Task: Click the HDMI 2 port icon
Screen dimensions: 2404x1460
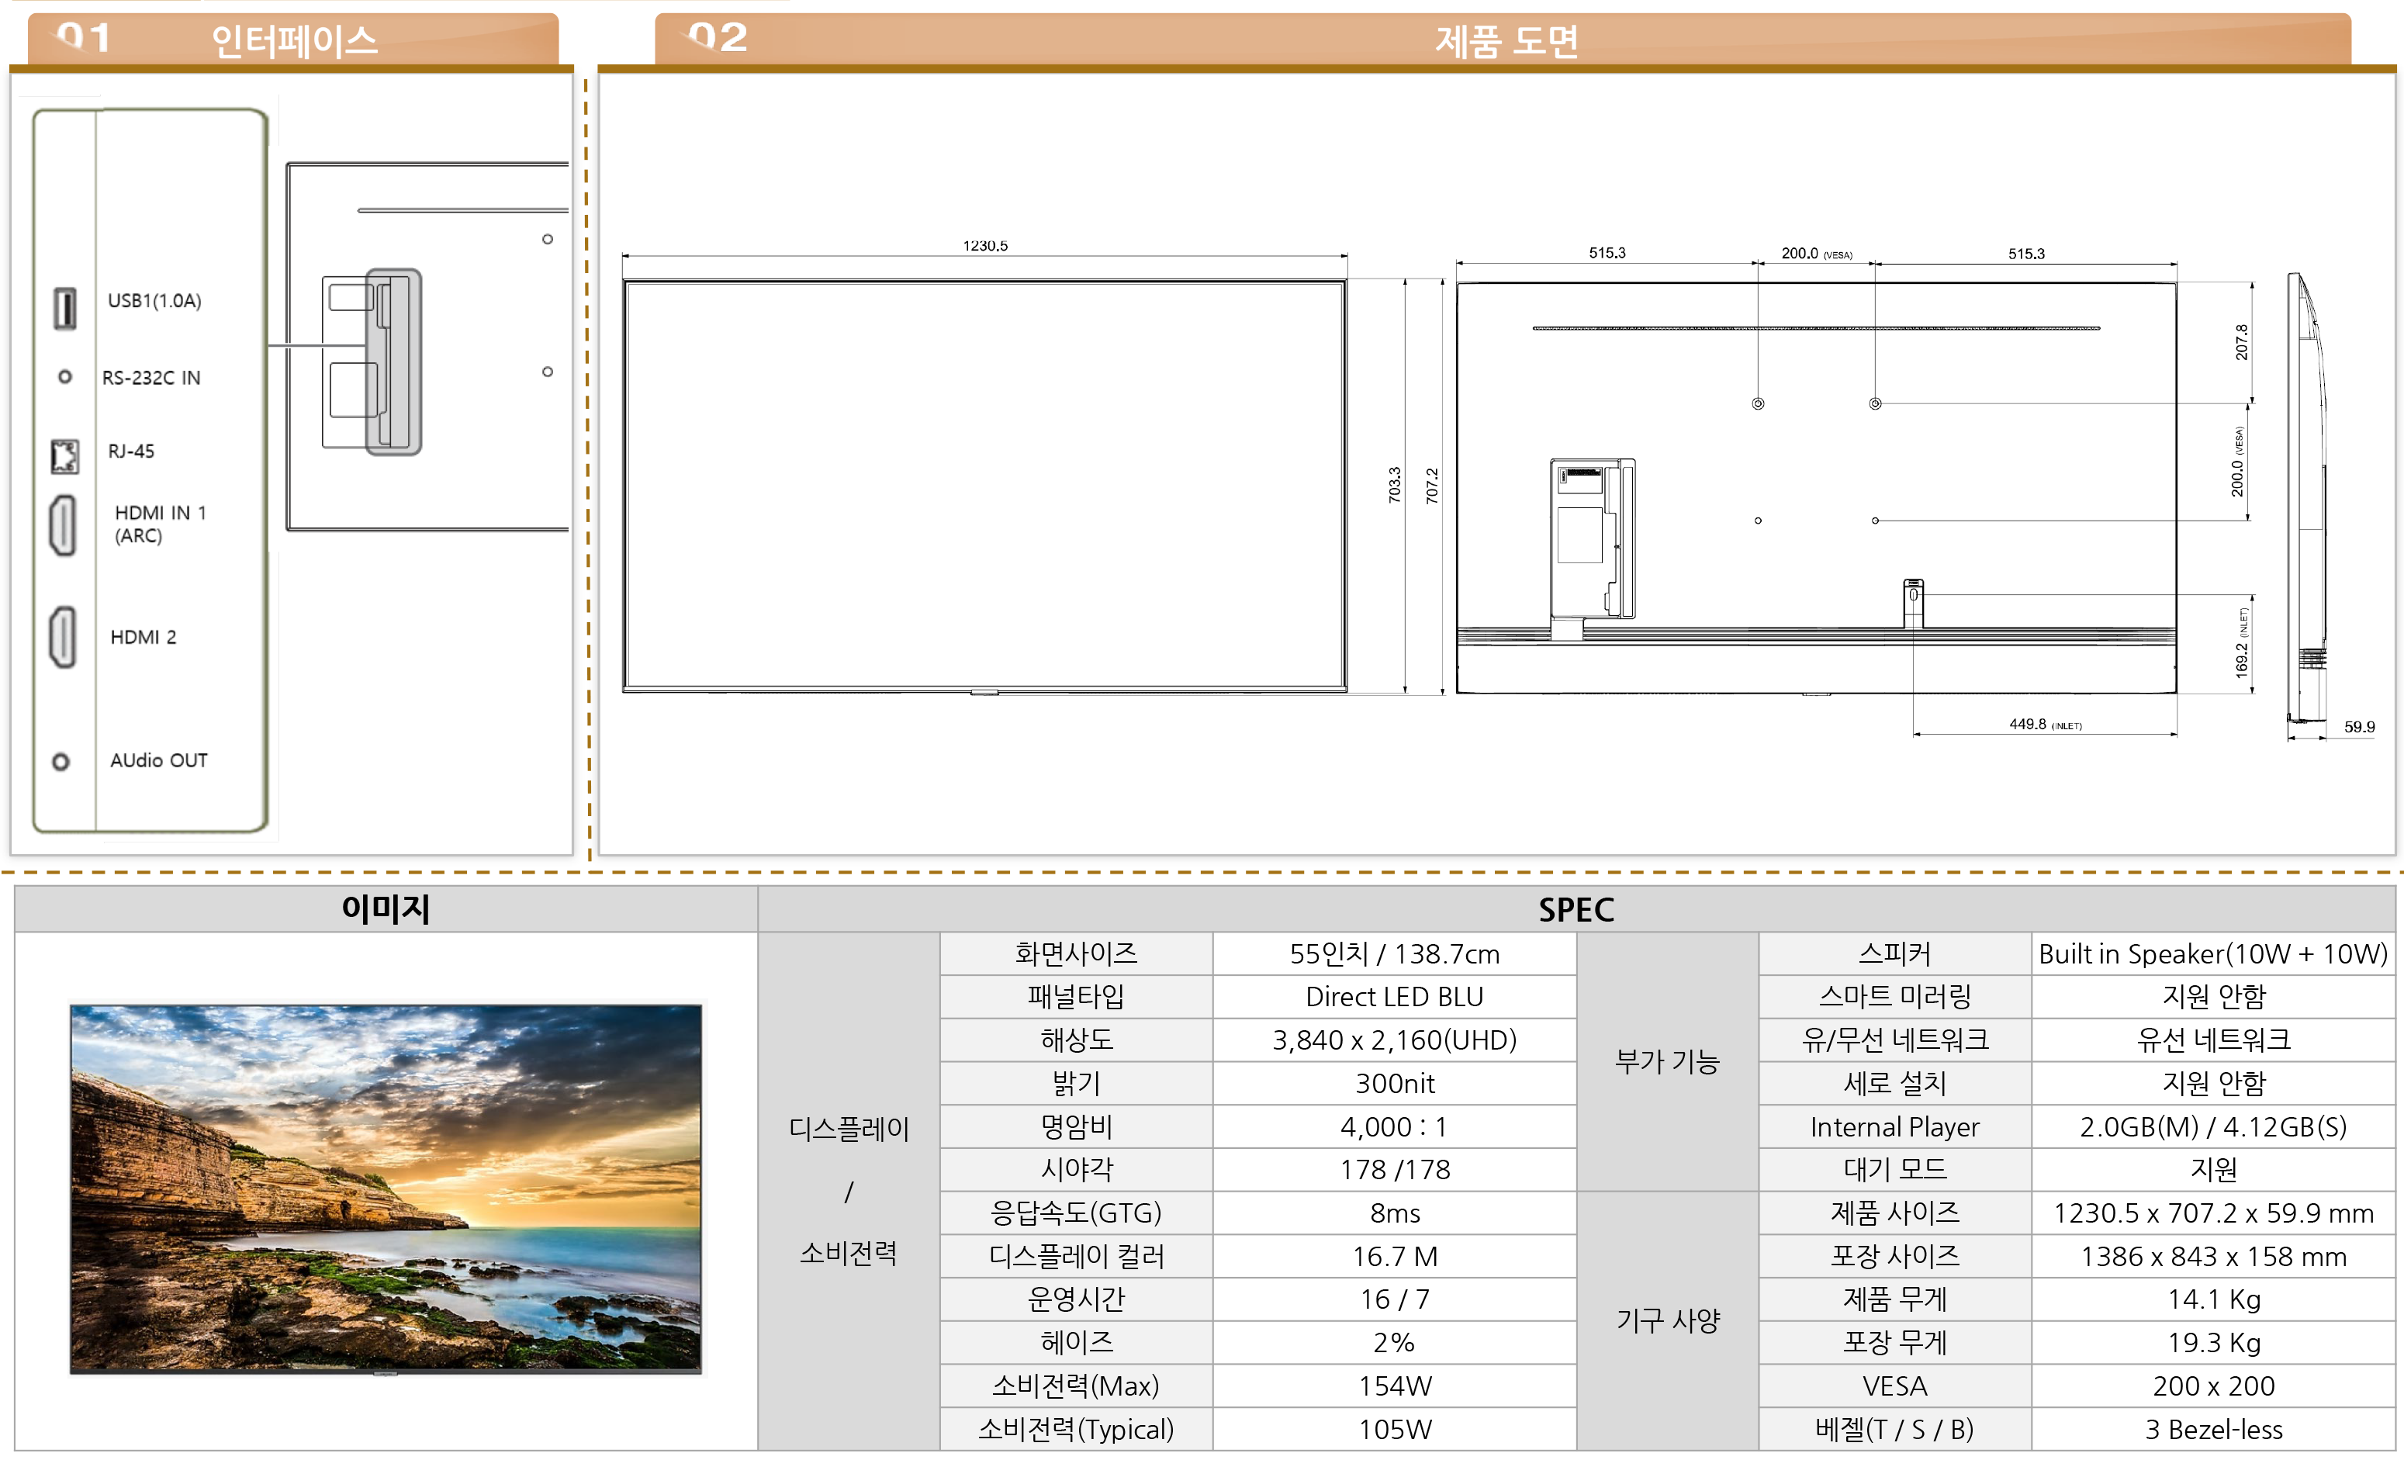Action: [62, 636]
